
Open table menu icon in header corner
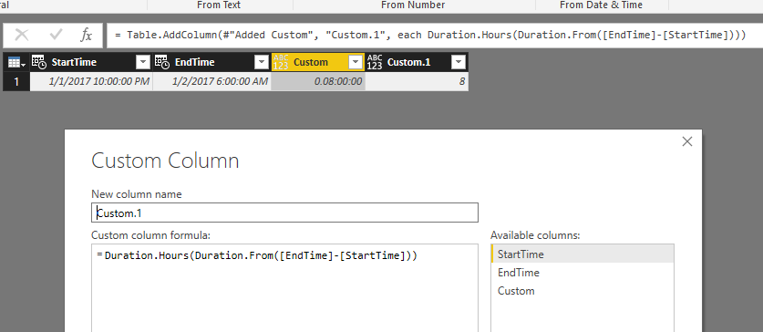16,62
